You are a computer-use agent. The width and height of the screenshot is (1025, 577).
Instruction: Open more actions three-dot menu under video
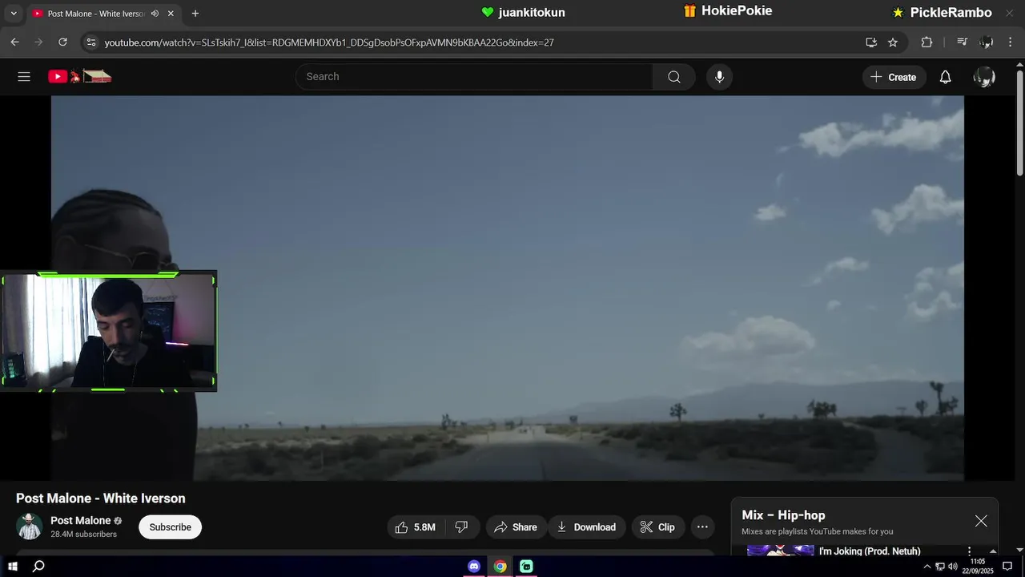click(702, 527)
